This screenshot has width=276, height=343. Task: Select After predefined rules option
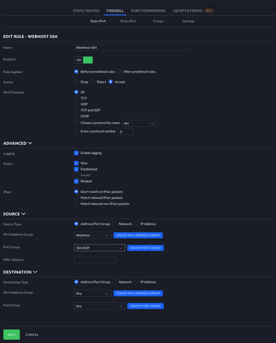(119, 72)
